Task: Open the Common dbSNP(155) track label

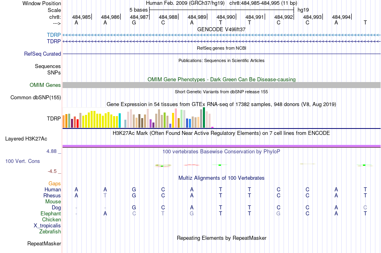Action: coord(36,98)
